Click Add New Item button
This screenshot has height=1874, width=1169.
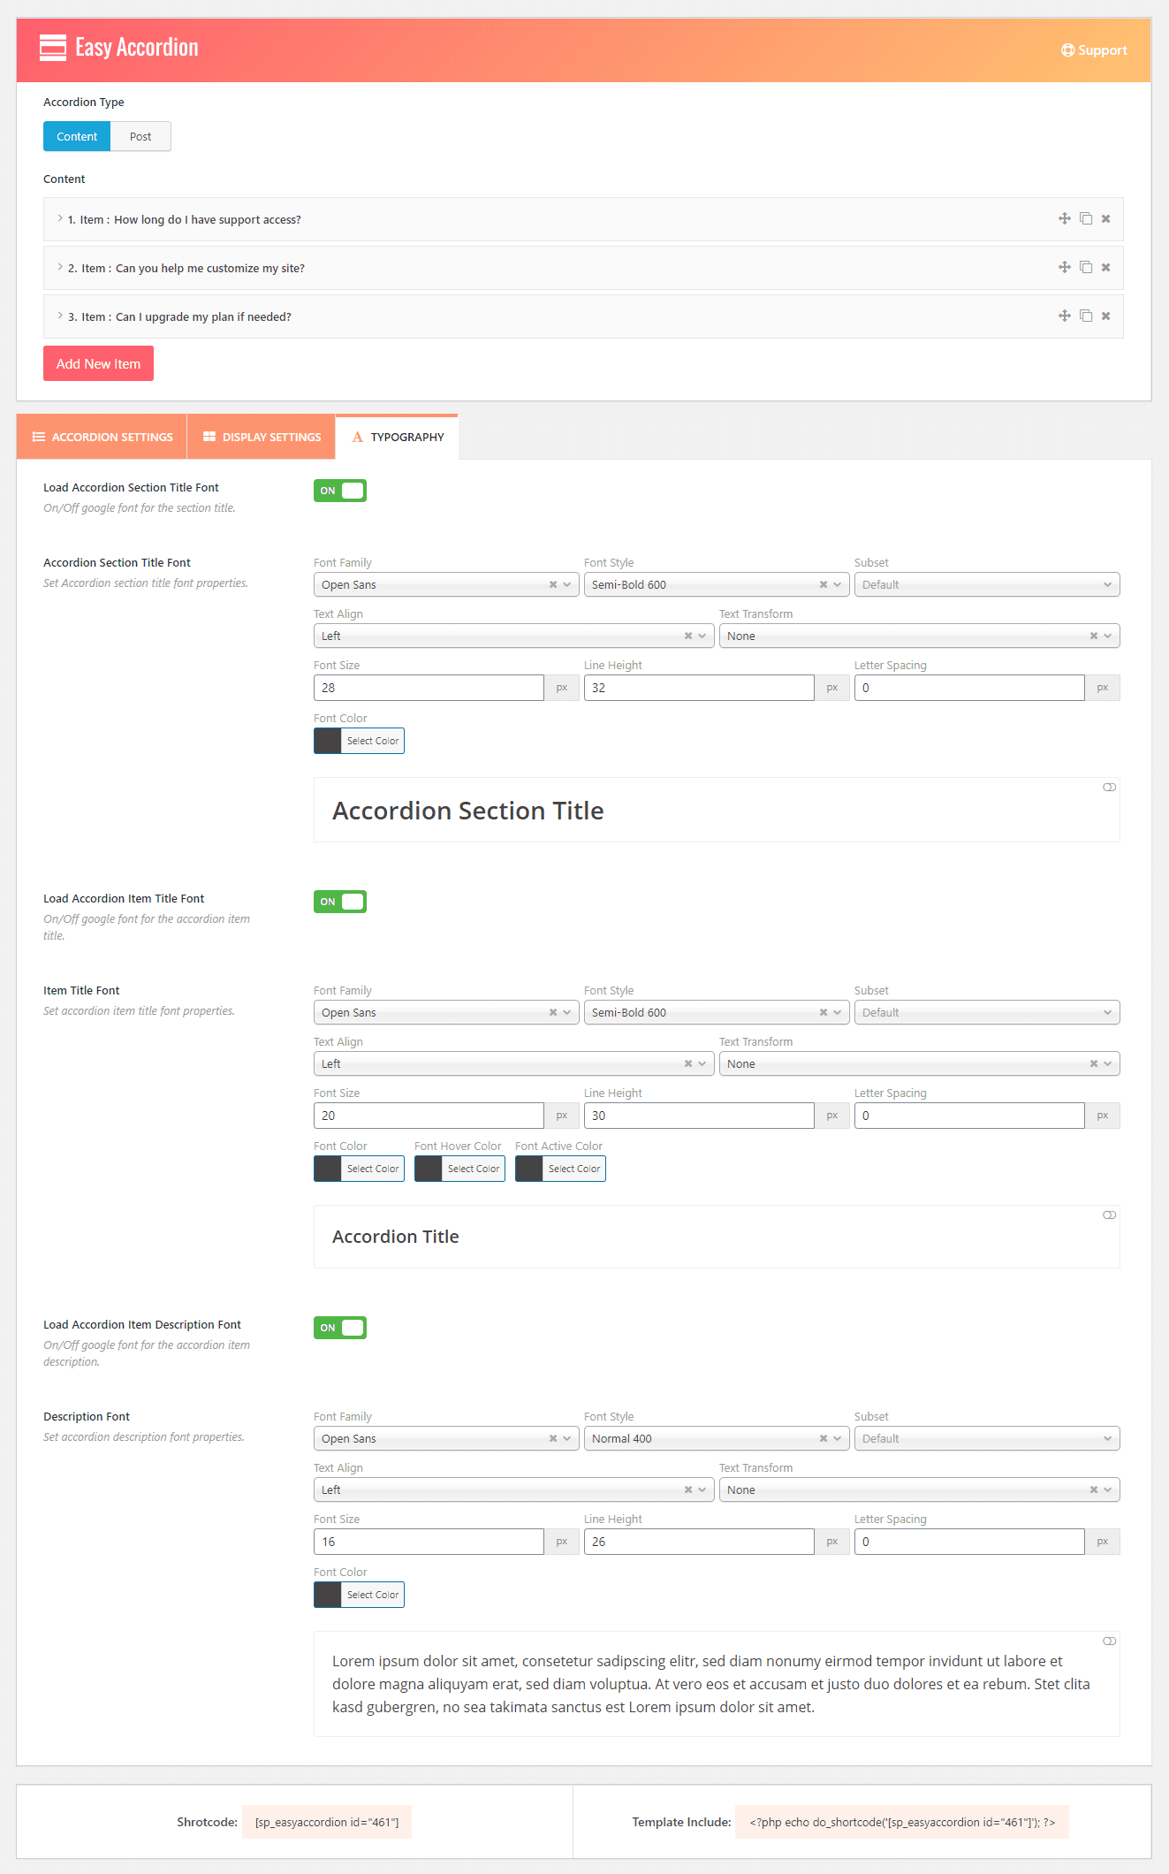pos(98,363)
